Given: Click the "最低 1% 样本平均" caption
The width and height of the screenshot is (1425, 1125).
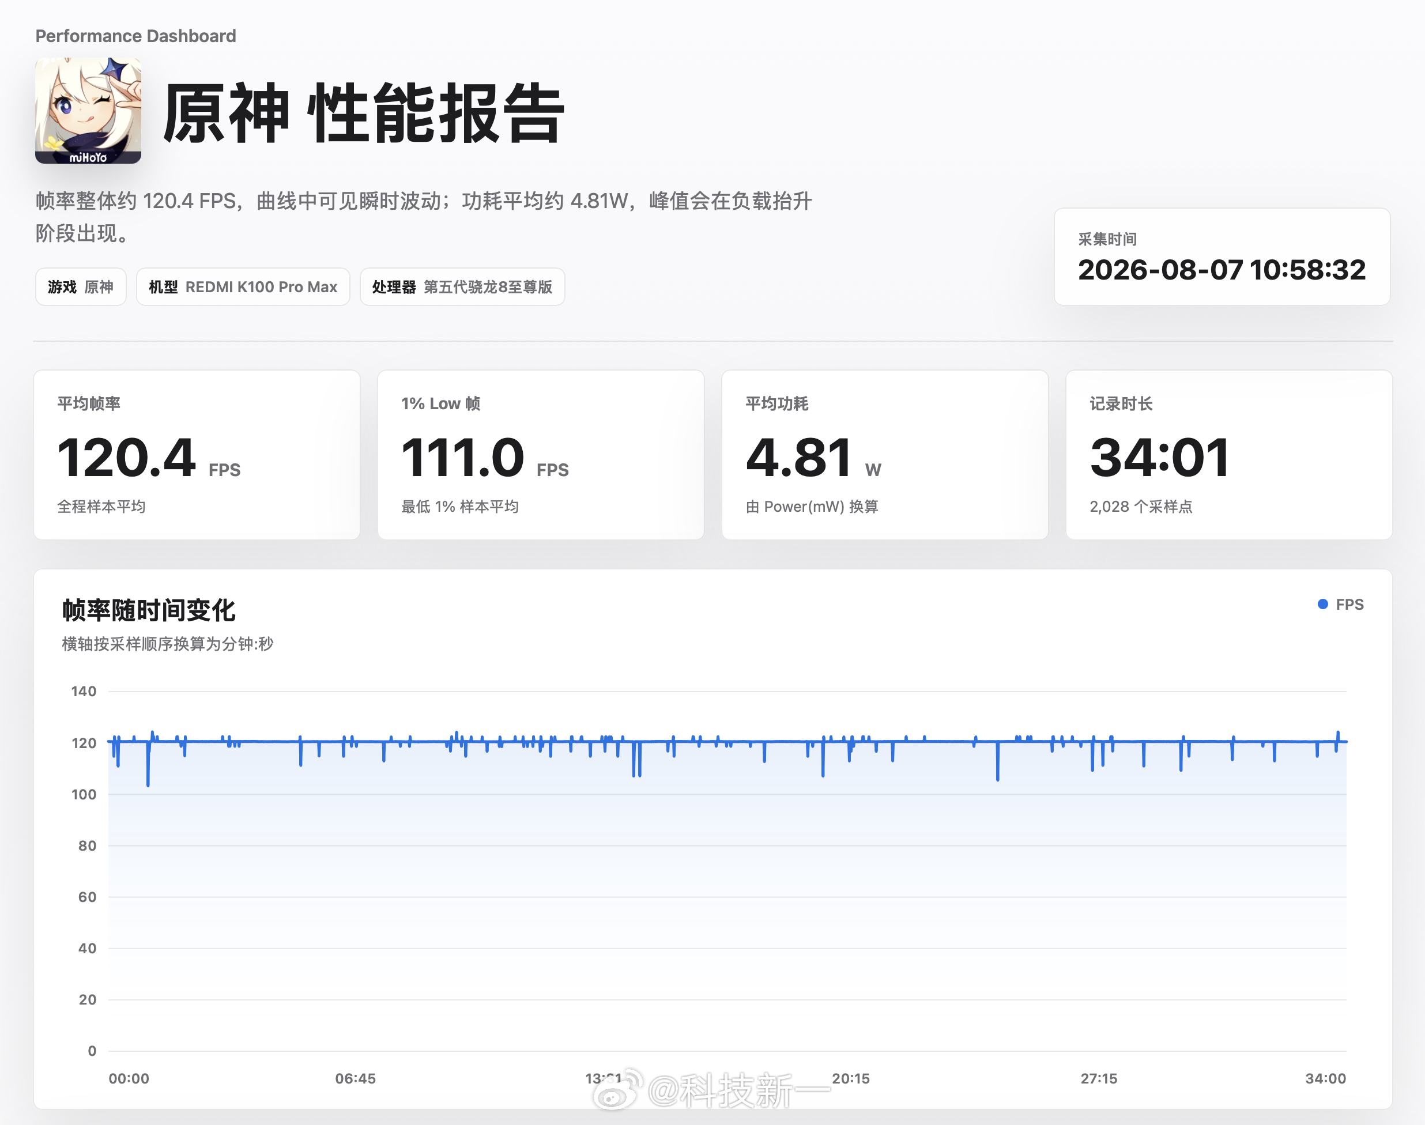Looking at the screenshot, I should 460,507.
